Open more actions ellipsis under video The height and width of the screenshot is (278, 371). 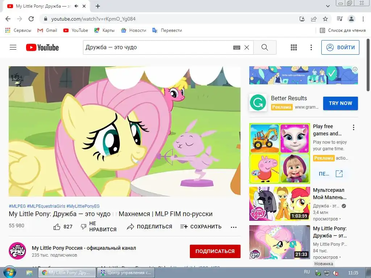tap(234, 227)
